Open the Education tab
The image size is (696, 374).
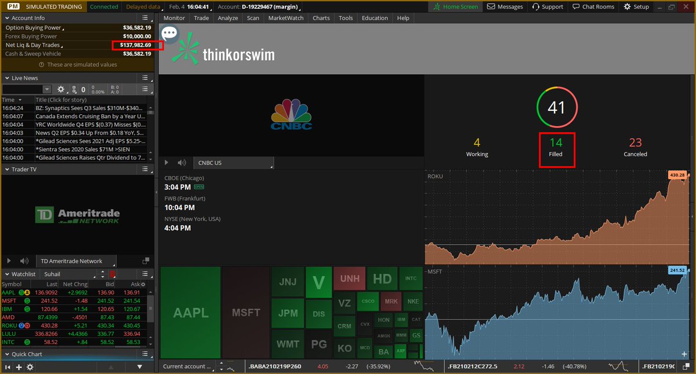point(375,18)
